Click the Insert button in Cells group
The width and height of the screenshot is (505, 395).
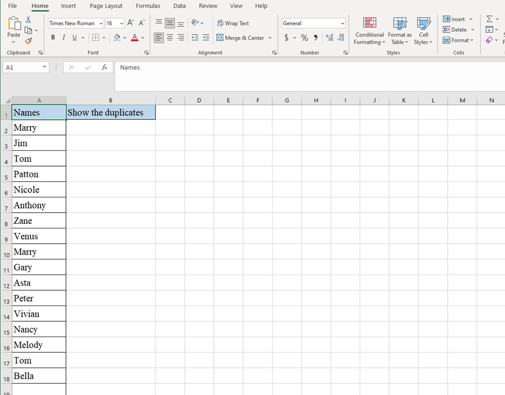coord(455,19)
